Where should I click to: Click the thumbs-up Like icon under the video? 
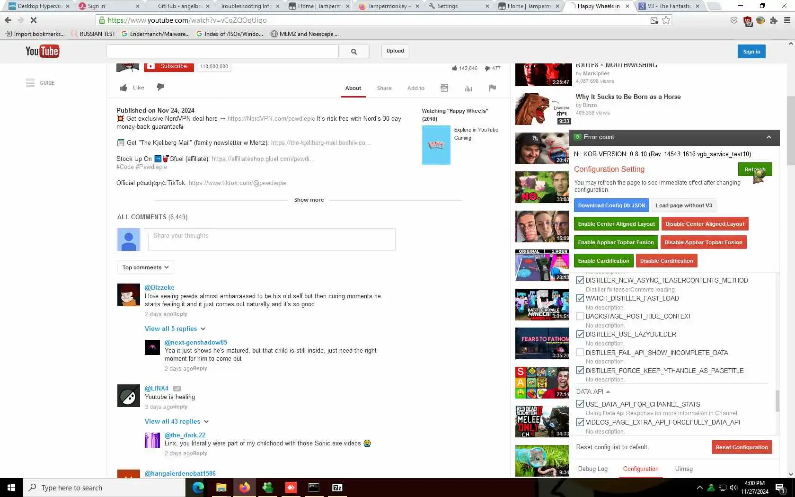click(x=124, y=88)
